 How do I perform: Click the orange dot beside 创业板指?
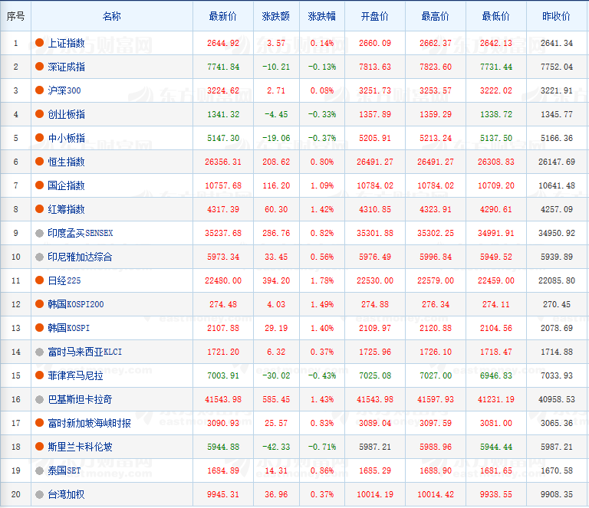coord(39,114)
